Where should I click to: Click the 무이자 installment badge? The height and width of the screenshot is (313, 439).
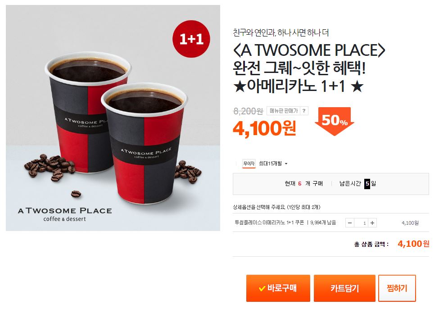click(x=249, y=163)
